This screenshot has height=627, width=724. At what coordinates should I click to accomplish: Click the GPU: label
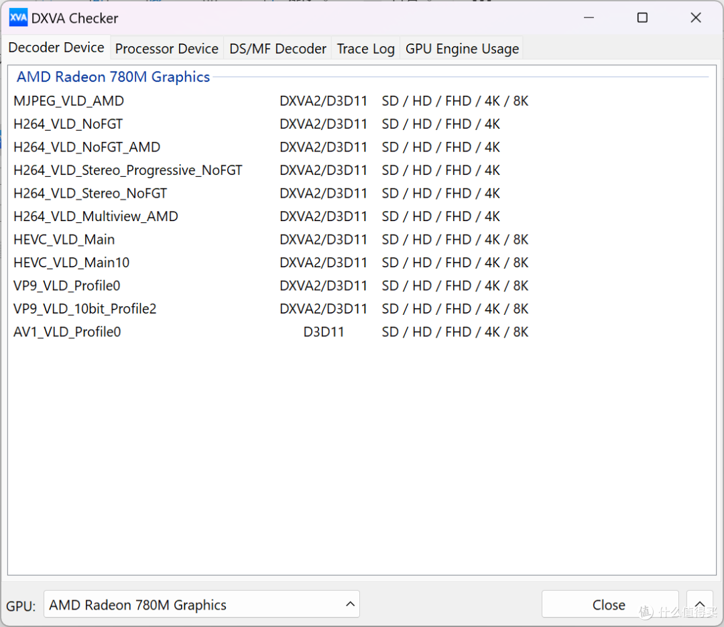point(21,606)
